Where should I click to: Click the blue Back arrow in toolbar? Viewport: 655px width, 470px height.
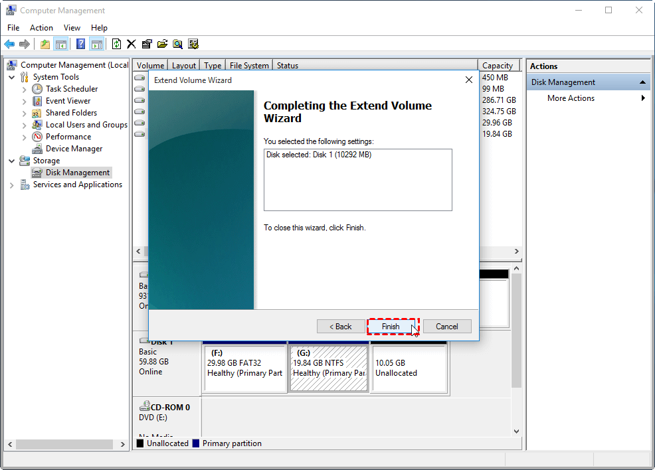(9, 44)
